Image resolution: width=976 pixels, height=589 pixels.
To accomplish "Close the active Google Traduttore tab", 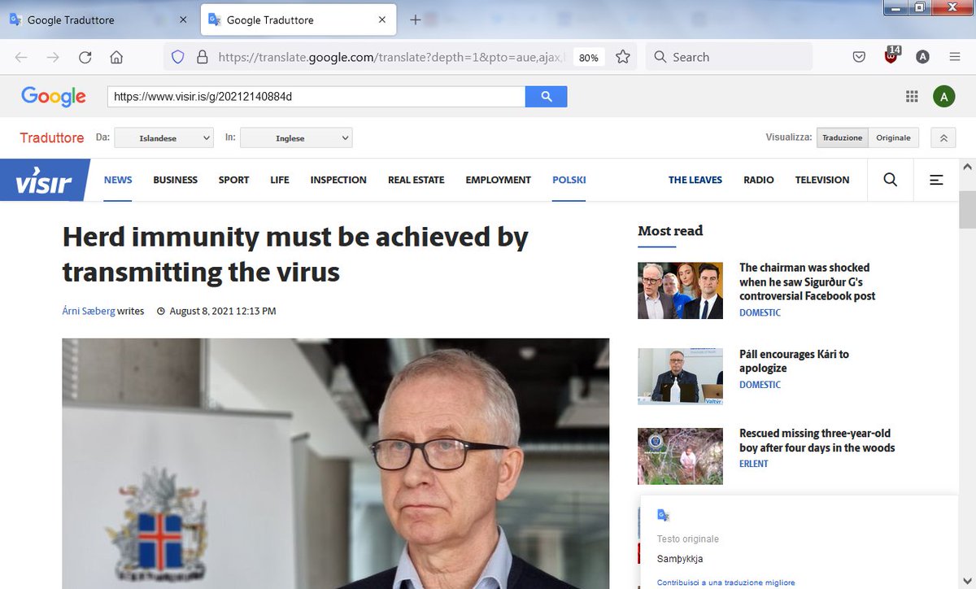I will (x=381, y=20).
